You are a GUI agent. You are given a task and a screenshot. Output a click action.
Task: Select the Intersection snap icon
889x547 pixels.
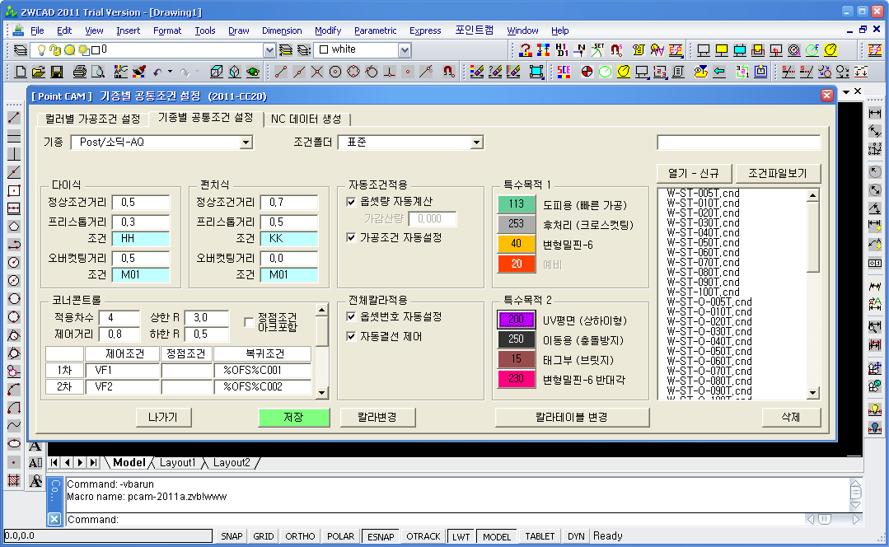coord(317,72)
